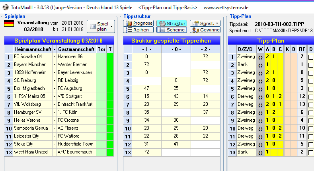Click the C column tip 2 in Tipp-Plan row 10
314x171 pixels.
click(280, 128)
